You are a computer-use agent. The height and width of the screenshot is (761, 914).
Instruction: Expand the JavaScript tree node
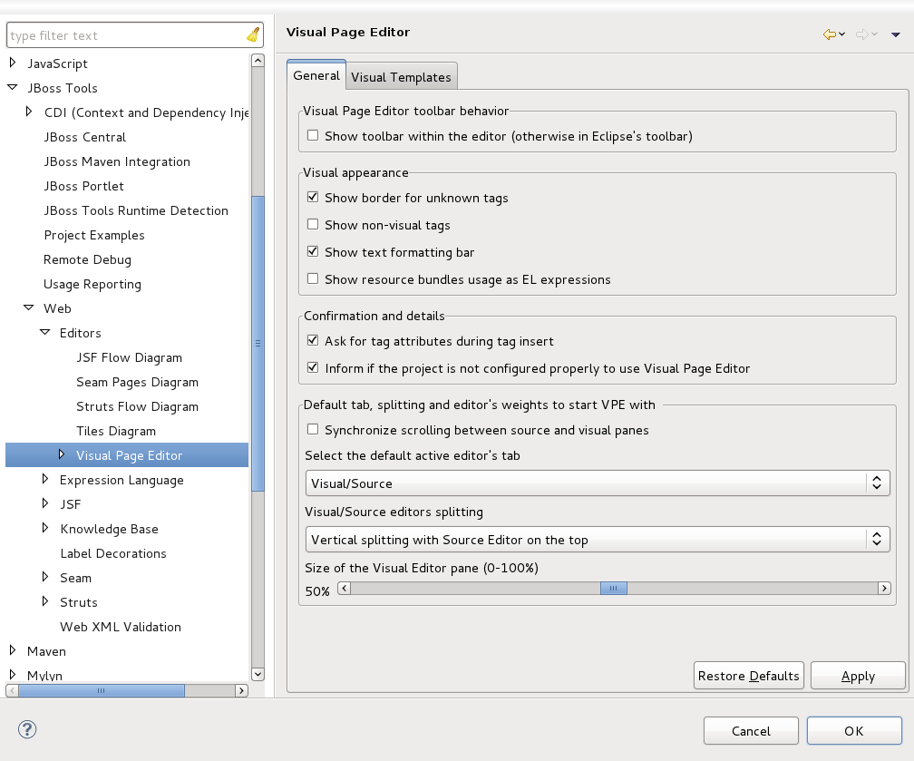tap(13, 62)
